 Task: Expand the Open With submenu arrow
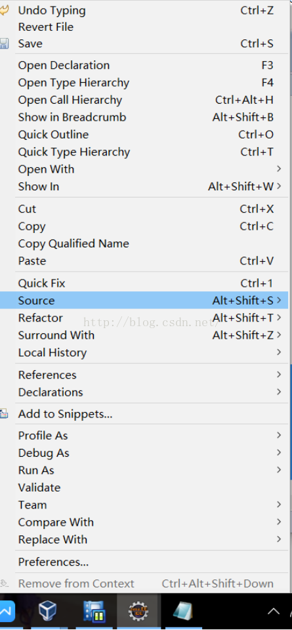coord(279,169)
